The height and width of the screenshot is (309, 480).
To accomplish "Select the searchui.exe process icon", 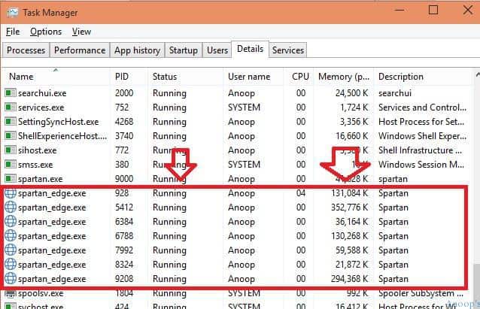I will [x=11, y=92].
